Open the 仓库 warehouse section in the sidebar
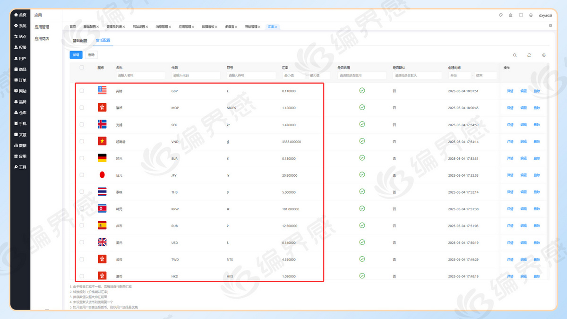 coord(20,113)
